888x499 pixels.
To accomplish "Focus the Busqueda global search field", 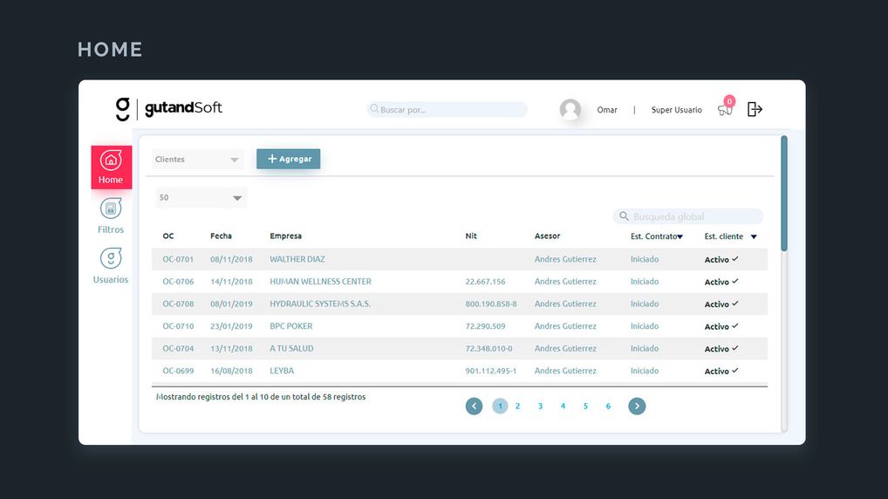I will (x=688, y=216).
